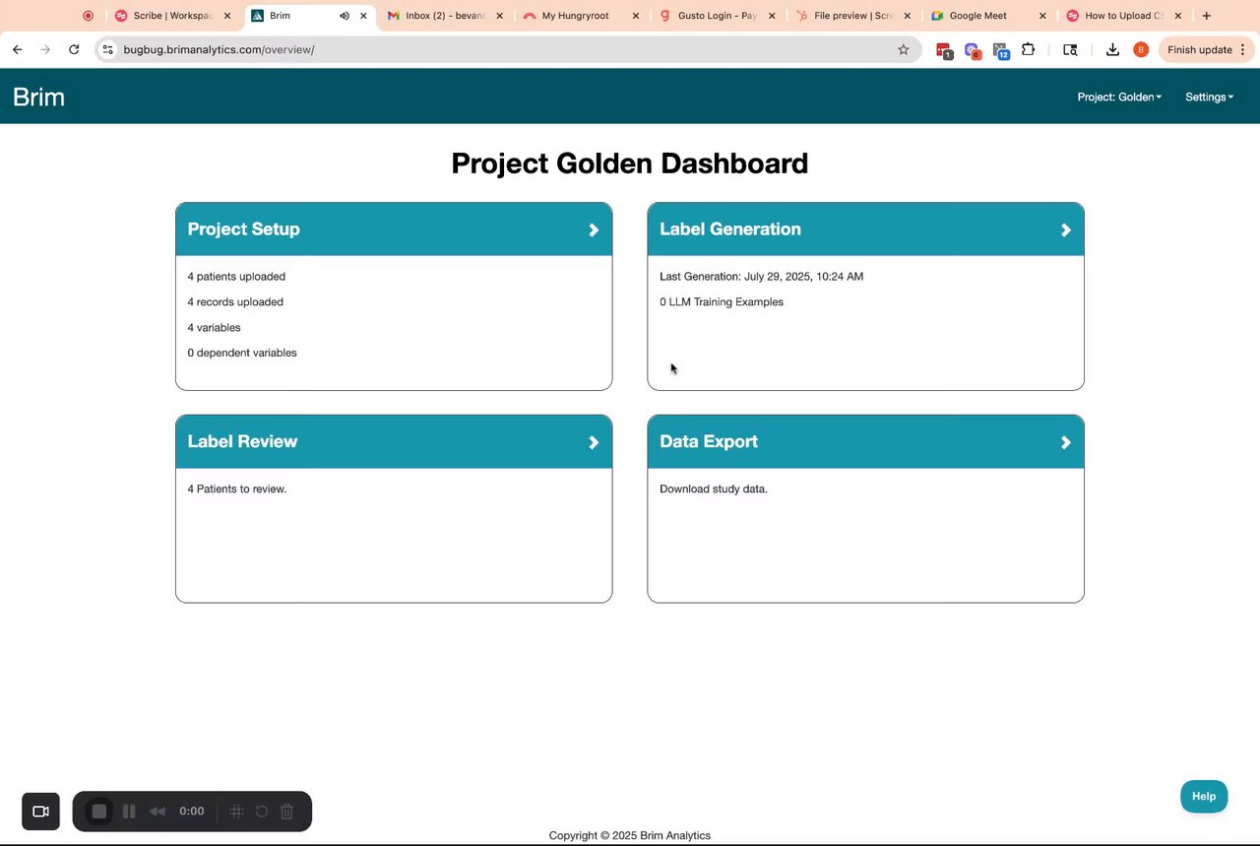Click "Download study data." text
Image resolution: width=1260 pixels, height=846 pixels.
click(714, 489)
